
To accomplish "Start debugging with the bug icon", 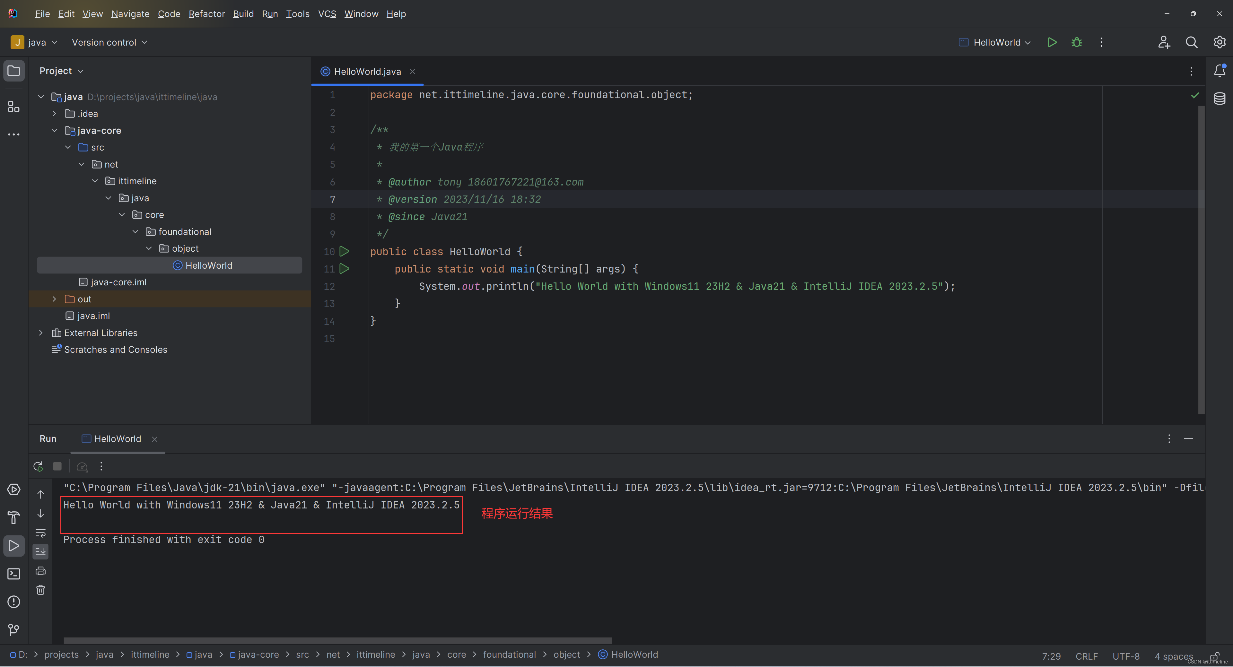I will click(x=1077, y=42).
